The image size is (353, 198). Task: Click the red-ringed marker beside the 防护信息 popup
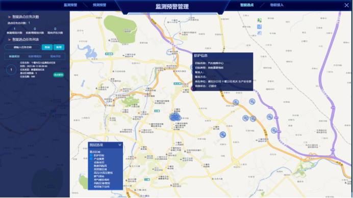point(193,89)
